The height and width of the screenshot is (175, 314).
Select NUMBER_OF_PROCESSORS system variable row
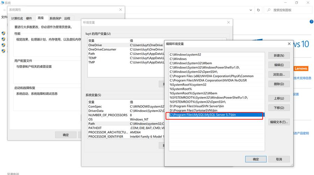point(126,115)
